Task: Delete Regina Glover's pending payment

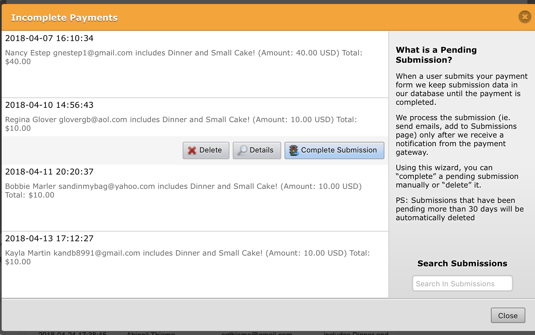Action: click(206, 150)
